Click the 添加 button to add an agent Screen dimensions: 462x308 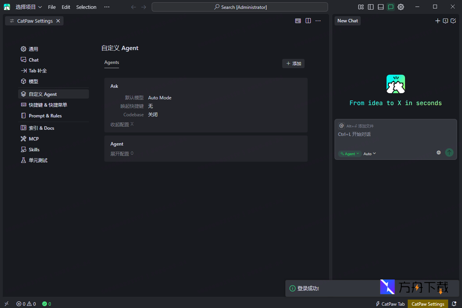[x=293, y=64]
